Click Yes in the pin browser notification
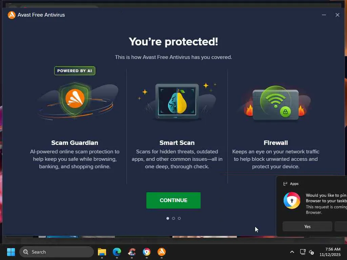Image resolution: width=347 pixels, height=260 pixels. pyautogui.click(x=307, y=226)
